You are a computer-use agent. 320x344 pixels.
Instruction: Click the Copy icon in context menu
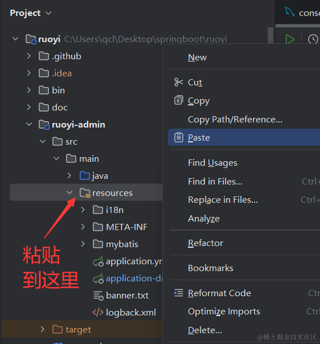click(179, 100)
